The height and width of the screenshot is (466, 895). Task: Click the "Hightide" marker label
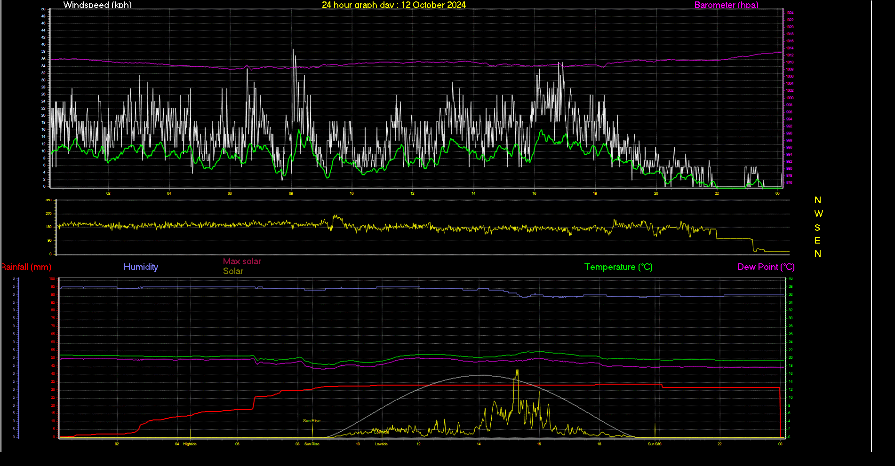pos(190,444)
